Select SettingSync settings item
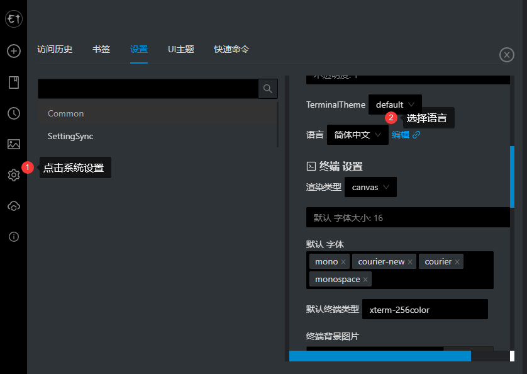This screenshot has width=527, height=374. click(157, 136)
